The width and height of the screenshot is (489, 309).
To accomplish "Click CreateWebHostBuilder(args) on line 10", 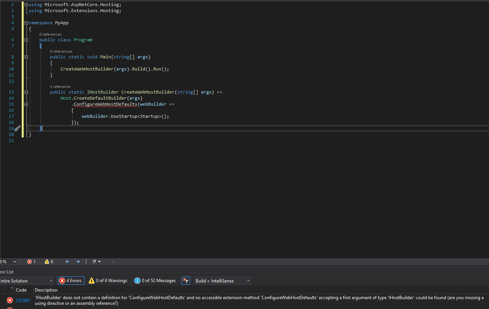I will pyautogui.click(x=95, y=69).
